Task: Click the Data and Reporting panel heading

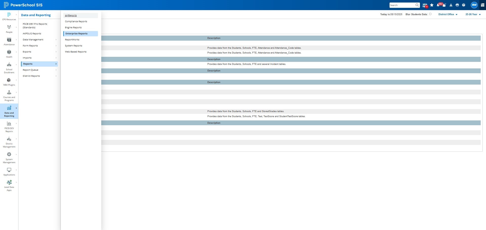Action: 36,15
